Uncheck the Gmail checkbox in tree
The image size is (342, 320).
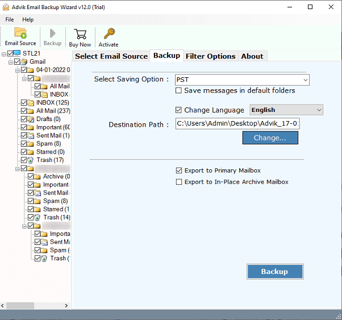pos(17,61)
